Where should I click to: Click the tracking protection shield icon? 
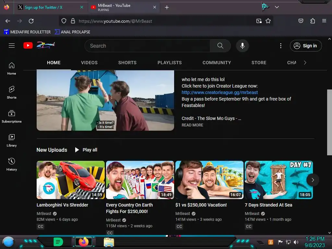(64, 21)
